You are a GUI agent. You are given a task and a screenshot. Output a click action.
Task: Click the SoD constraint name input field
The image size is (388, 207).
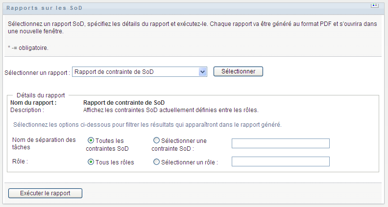(x=280, y=143)
